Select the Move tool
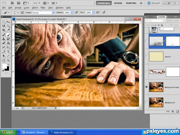180x135 pixels. (x=8, y=22)
